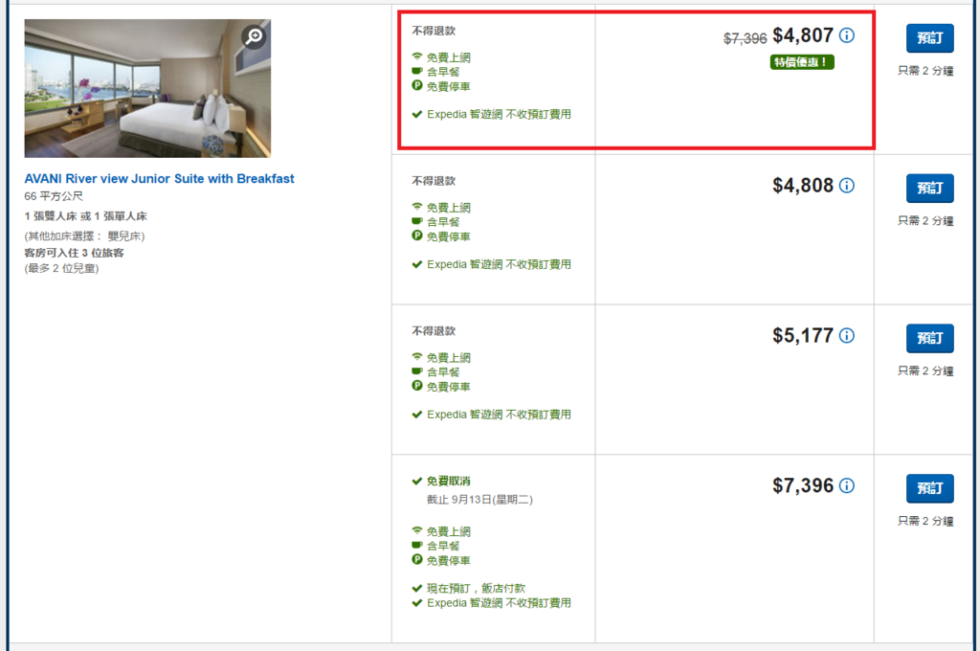Open price info icon next to $4,807
980x651 pixels.
click(846, 35)
